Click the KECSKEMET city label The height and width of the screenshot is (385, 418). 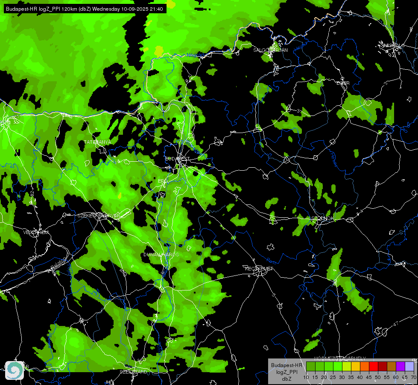[x=259, y=269]
